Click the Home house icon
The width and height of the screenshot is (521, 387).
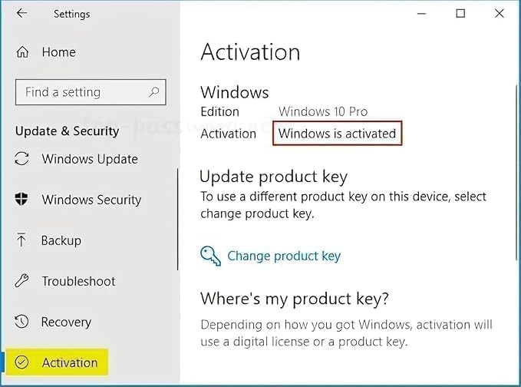click(23, 52)
